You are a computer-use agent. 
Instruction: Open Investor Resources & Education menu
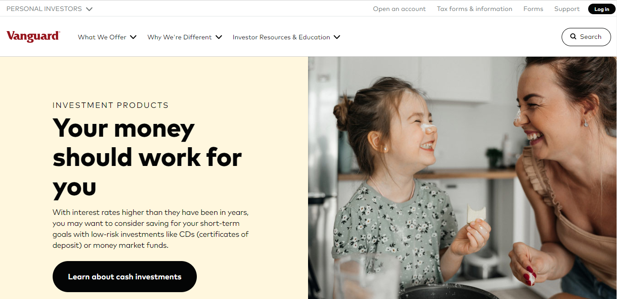(287, 37)
